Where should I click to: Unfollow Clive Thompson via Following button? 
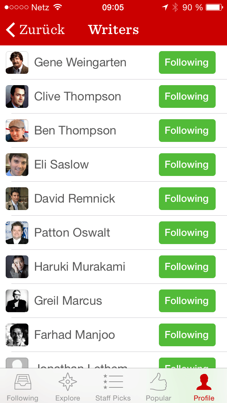click(x=187, y=96)
